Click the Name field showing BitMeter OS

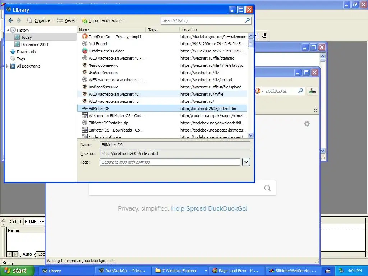click(175, 145)
